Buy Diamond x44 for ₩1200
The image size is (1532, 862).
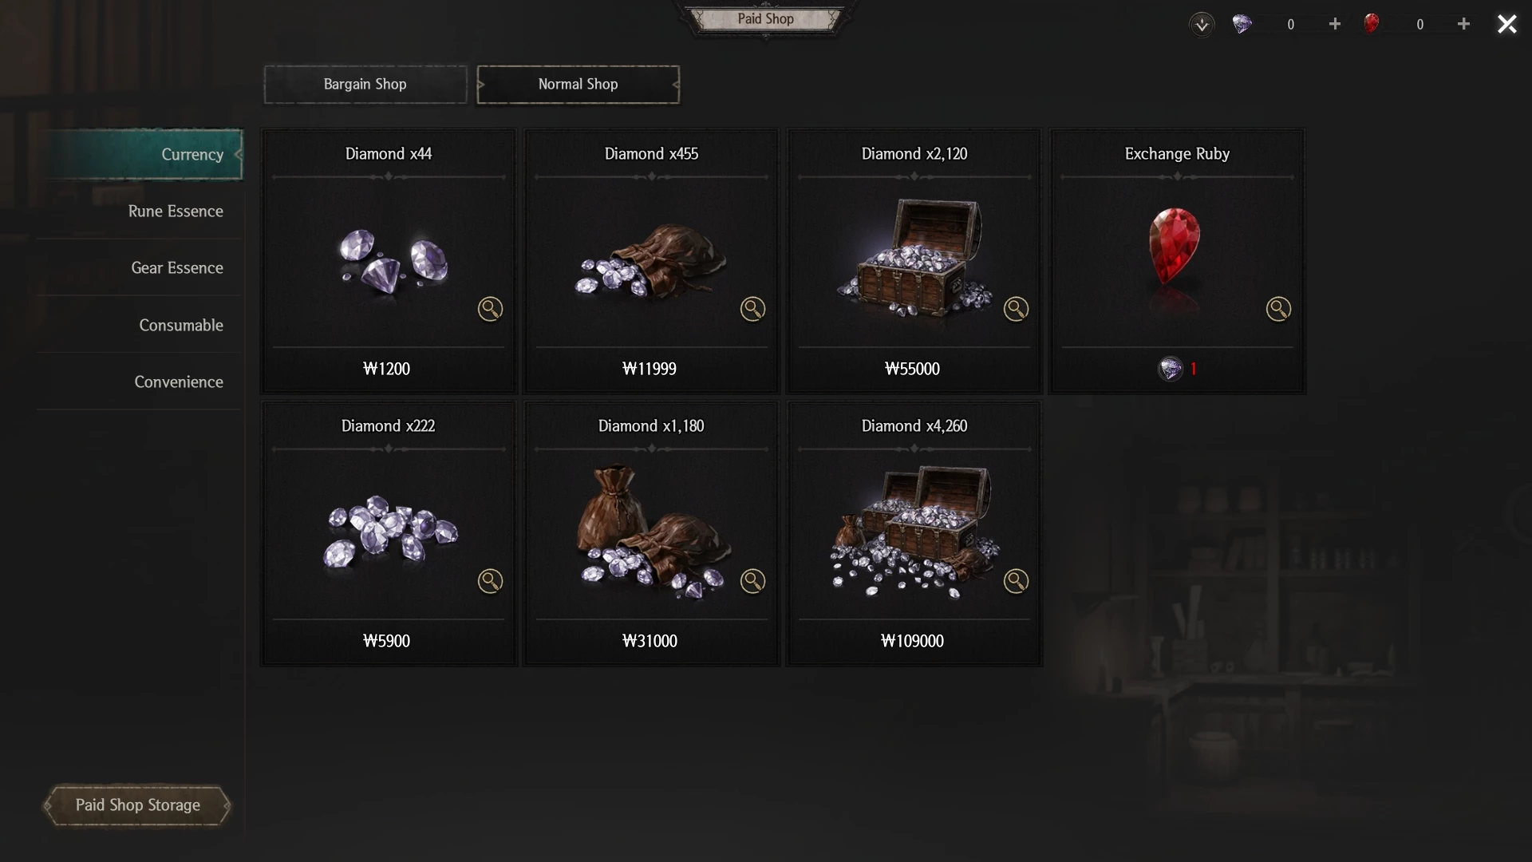387,370
